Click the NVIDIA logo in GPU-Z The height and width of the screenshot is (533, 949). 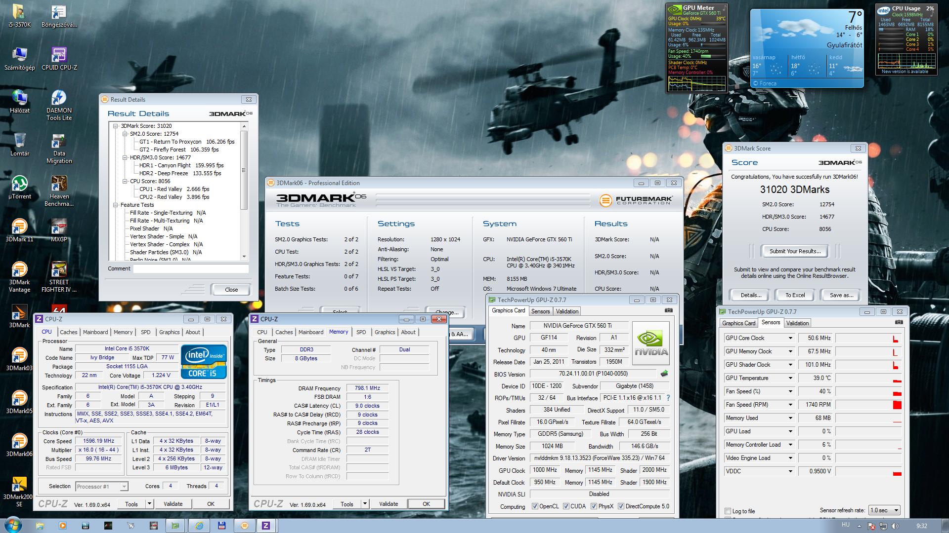[x=651, y=343]
